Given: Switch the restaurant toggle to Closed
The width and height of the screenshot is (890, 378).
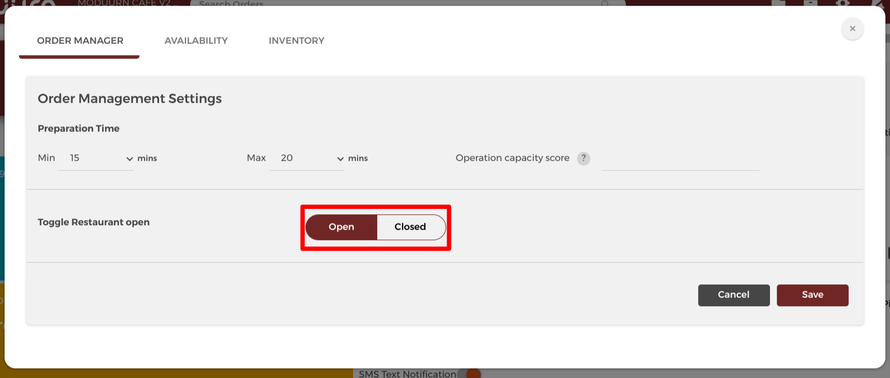Looking at the screenshot, I should (x=410, y=226).
